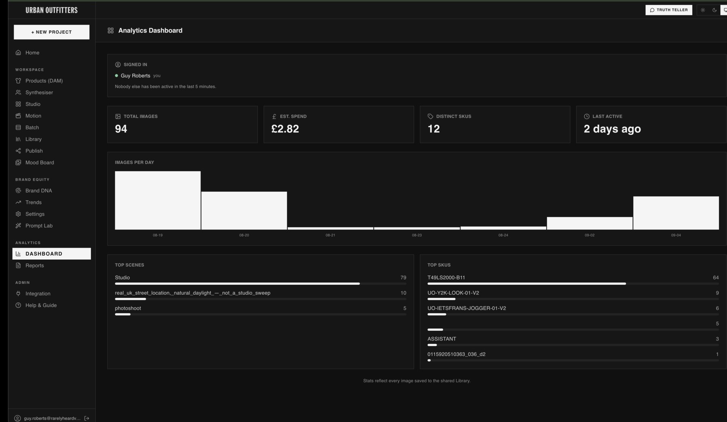Go to Home page

point(52,52)
